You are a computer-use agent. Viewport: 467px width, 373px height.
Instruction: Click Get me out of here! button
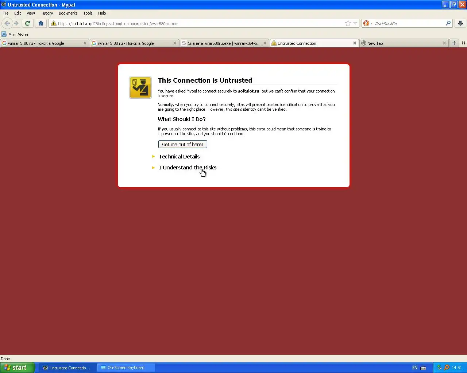(182, 144)
